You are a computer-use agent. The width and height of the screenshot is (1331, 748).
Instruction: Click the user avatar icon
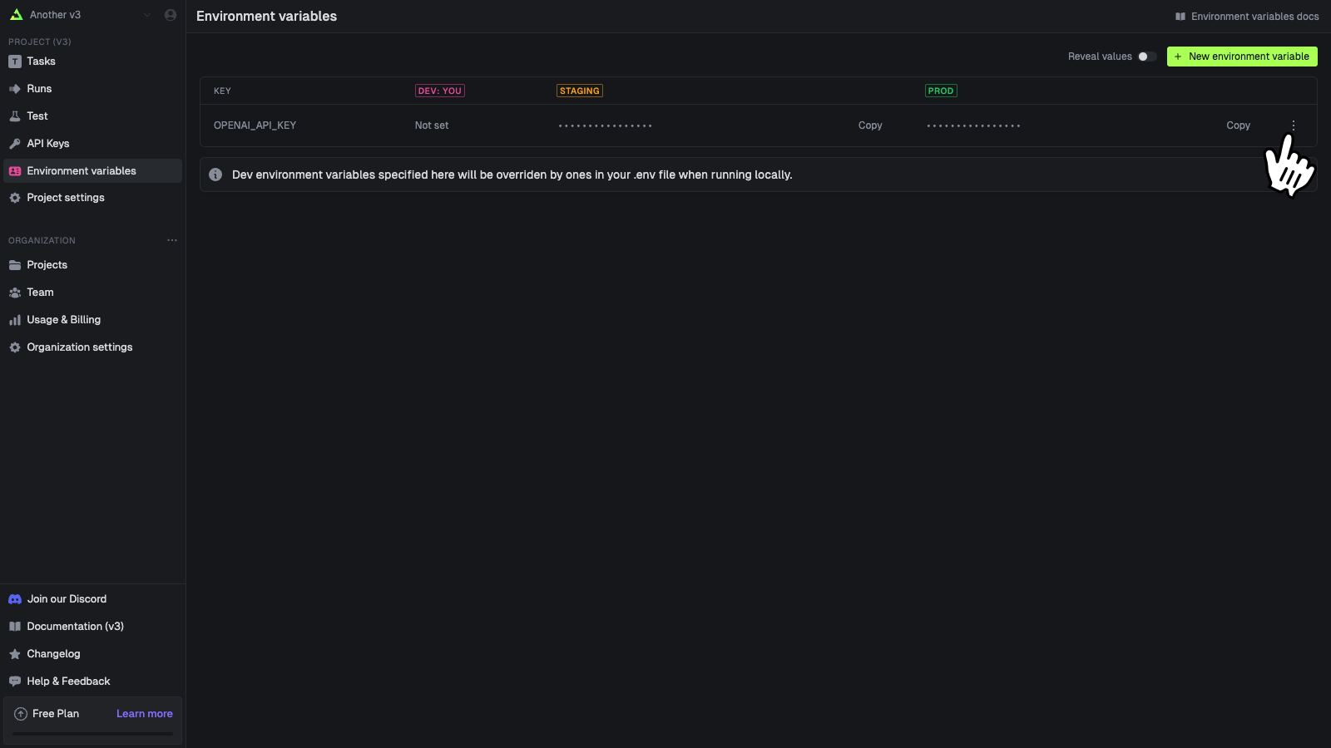[170, 14]
